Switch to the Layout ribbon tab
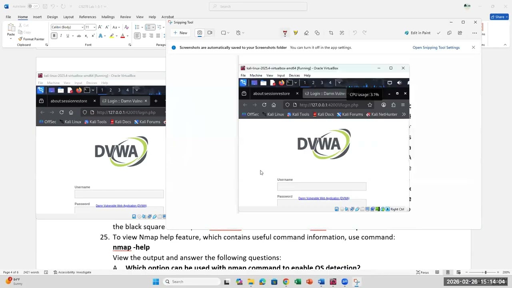The height and width of the screenshot is (288, 512). [x=68, y=17]
